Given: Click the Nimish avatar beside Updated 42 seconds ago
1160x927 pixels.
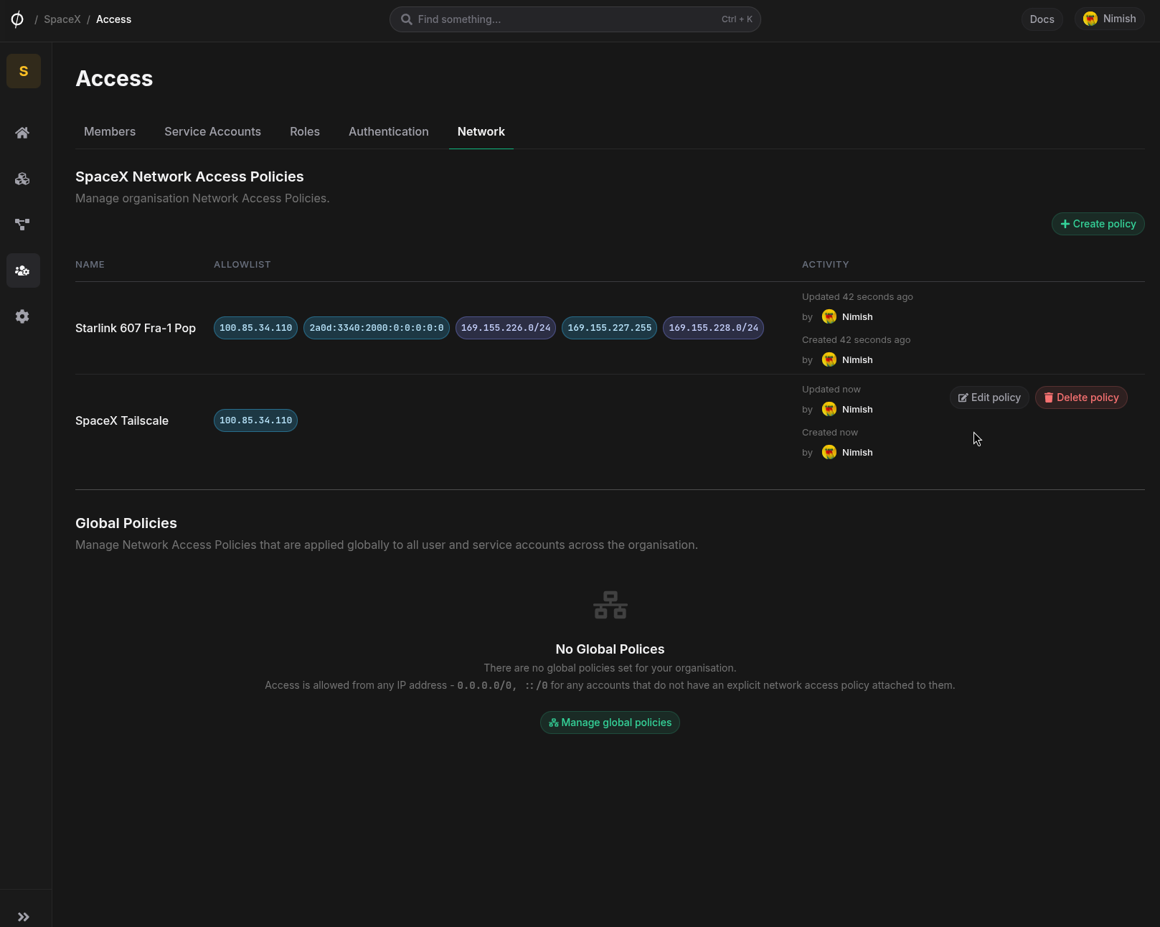Looking at the screenshot, I should tap(829, 316).
